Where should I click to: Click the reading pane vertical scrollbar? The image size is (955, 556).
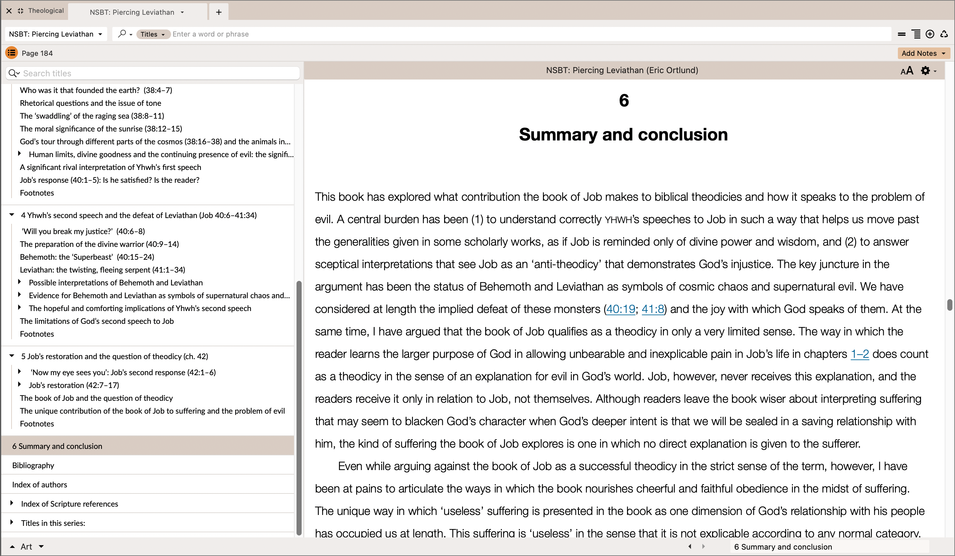click(949, 305)
